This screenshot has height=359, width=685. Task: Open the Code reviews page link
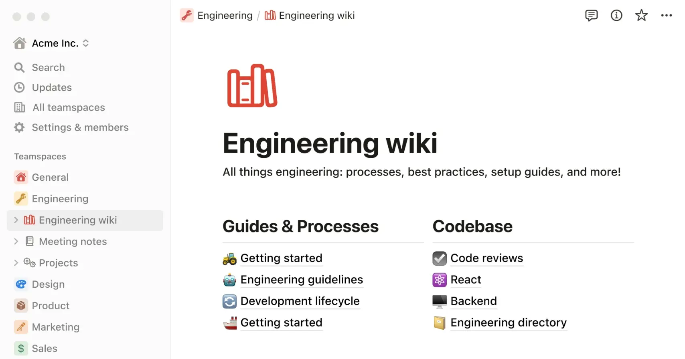[486, 258]
